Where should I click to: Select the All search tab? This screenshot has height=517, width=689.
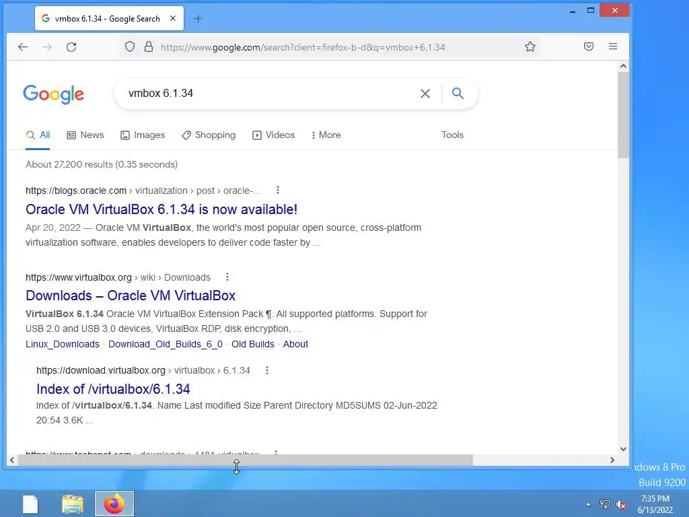pyautogui.click(x=38, y=135)
